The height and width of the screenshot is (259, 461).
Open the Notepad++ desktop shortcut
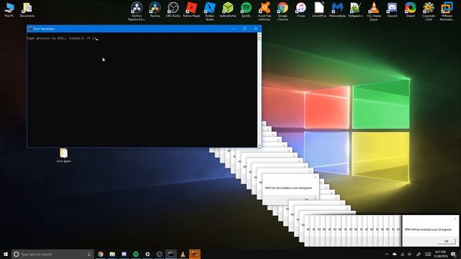355,9
